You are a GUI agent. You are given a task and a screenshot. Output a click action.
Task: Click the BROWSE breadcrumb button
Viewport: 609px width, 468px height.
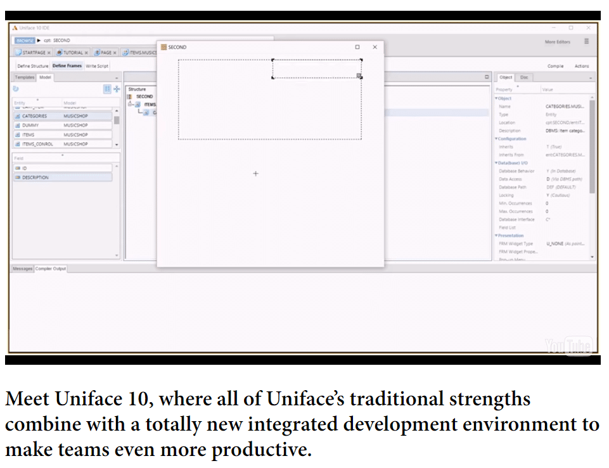(x=25, y=41)
